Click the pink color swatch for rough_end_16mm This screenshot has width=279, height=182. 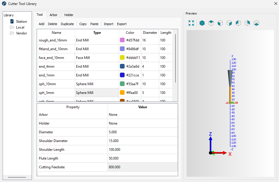coord(122,40)
